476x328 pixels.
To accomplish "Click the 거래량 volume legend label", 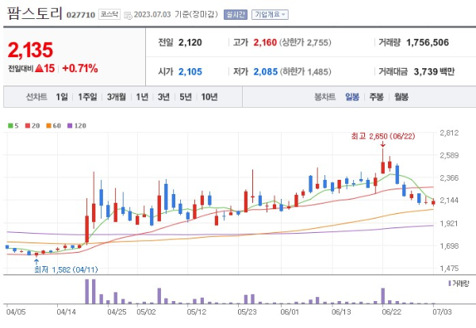I will pos(460,284).
